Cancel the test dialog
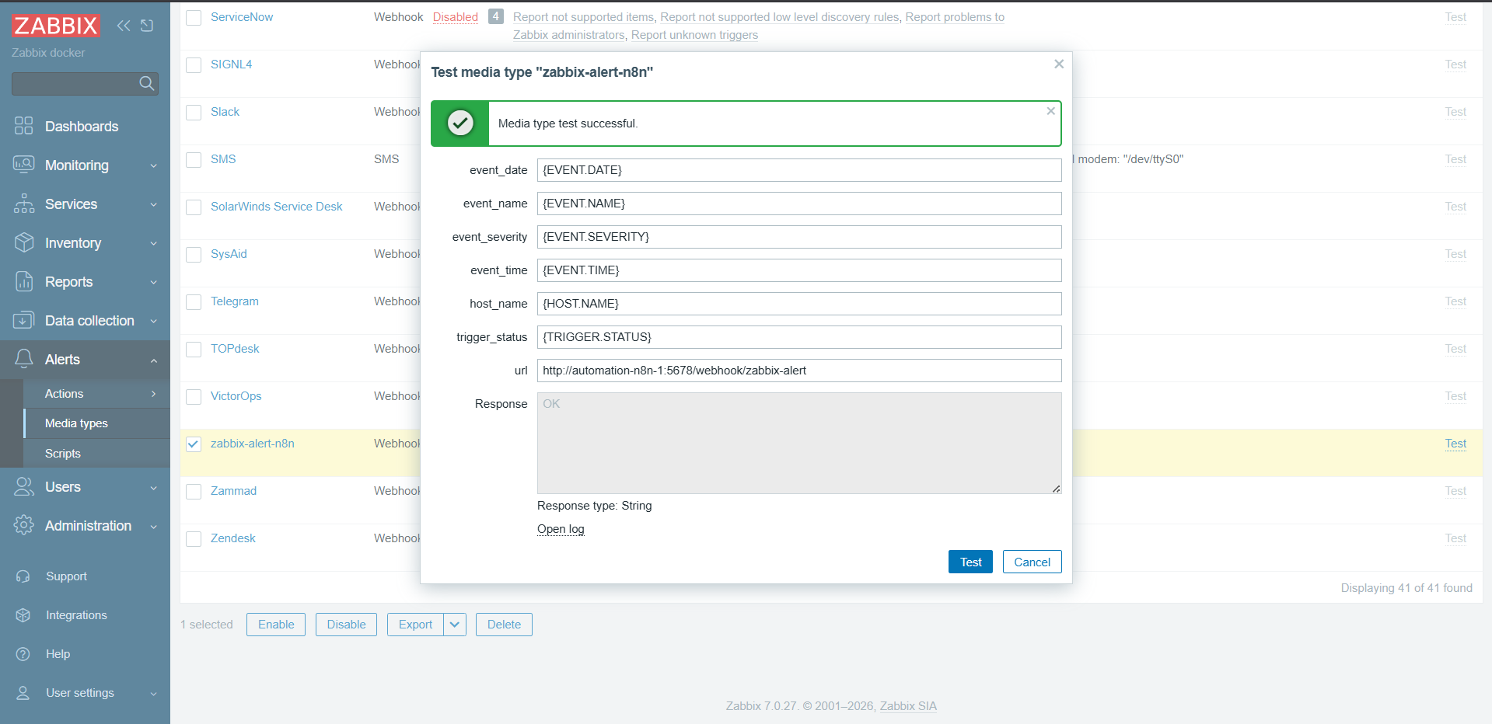 tap(1032, 562)
